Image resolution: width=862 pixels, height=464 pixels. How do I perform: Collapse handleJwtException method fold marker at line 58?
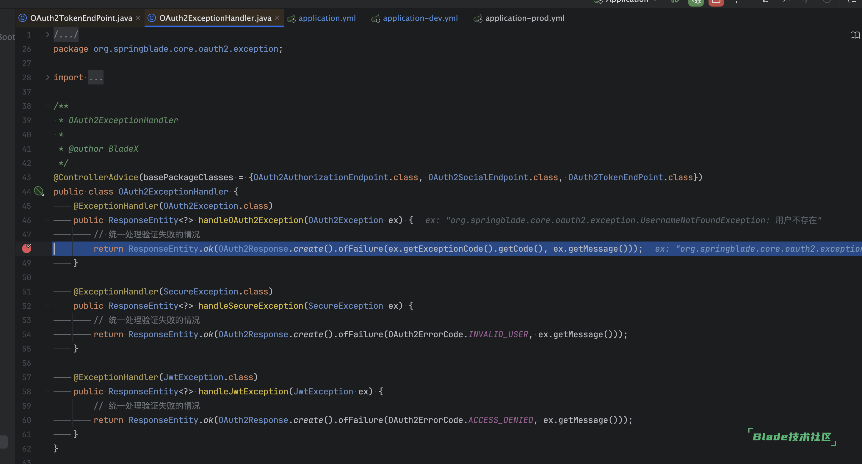pyautogui.click(x=48, y=391)
